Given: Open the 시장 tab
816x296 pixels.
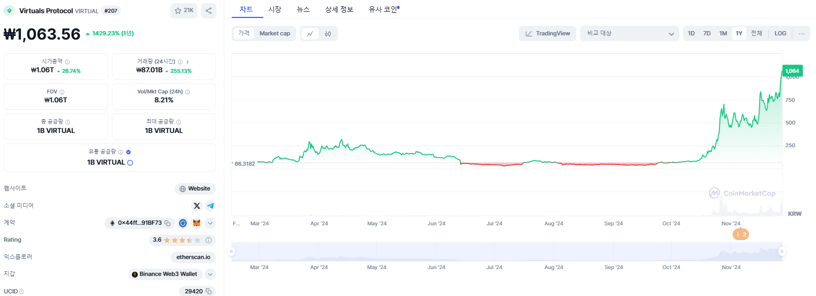Looking at the screenshot, I should pos(274,9).
